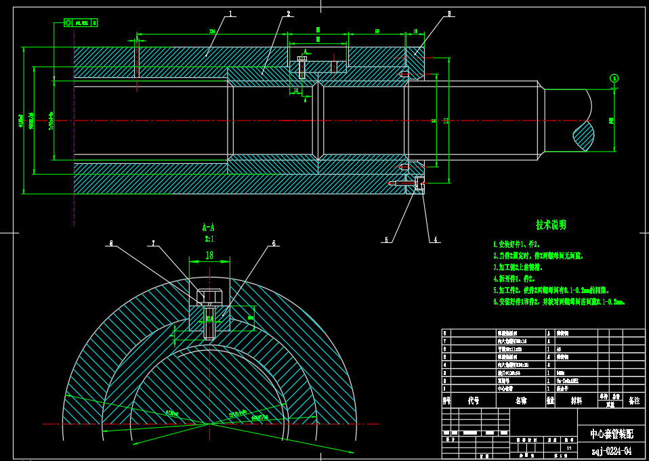649x461 pixels.
Task: Click the 备注 column header in parts list
Action: 634,401
